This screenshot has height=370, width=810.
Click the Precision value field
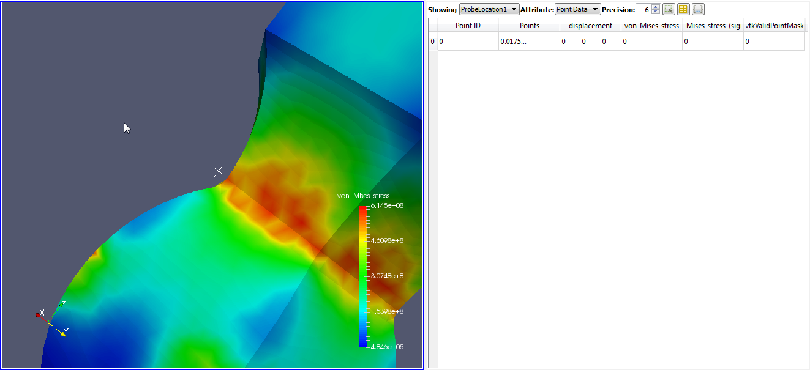point(643,9)
